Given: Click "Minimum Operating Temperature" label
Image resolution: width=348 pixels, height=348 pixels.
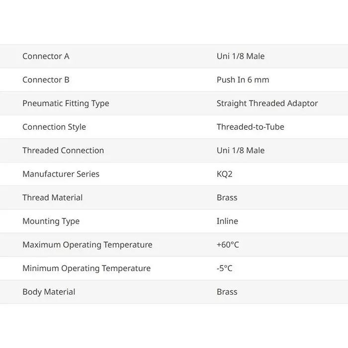Looking at the screenshot, I should point(87,268).
